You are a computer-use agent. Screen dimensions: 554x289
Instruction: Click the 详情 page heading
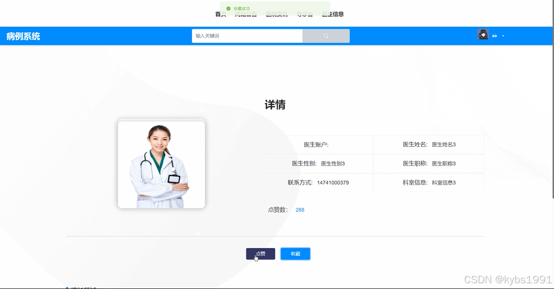[x=275, y=104]
